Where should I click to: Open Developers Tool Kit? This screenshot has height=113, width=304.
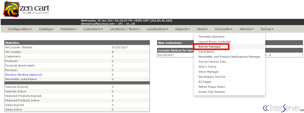(x=212, y=77)
